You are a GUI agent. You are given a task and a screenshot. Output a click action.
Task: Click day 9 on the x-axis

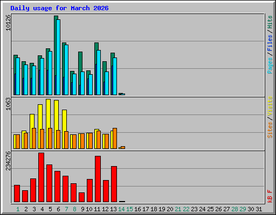tap(82, 209)
